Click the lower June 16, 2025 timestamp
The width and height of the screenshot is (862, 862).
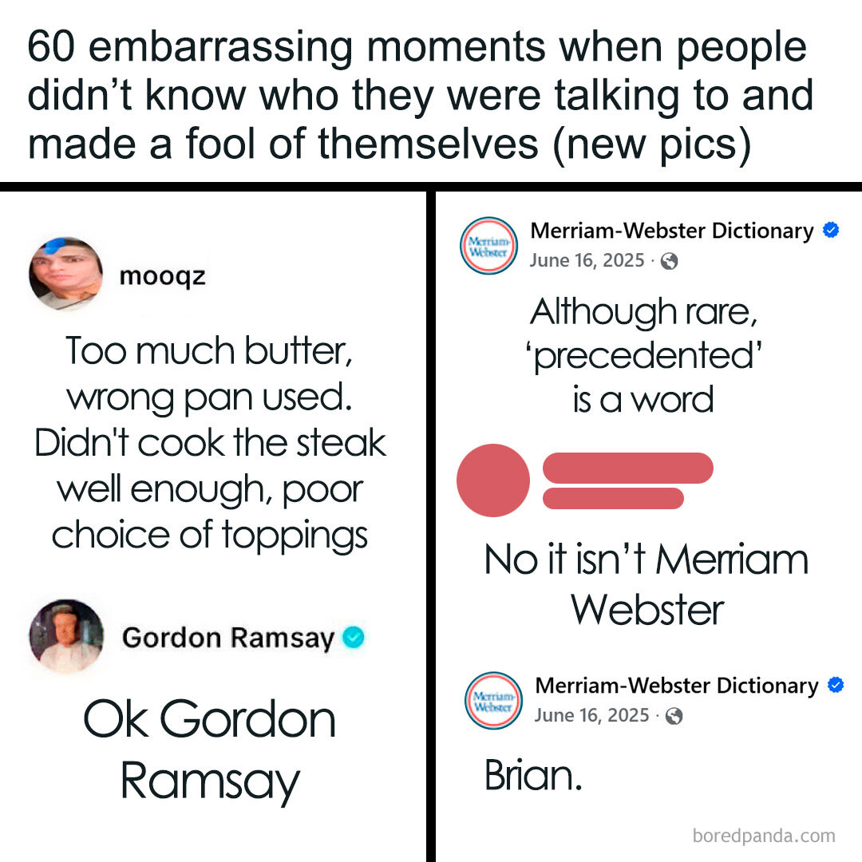[x=592, y=715]
